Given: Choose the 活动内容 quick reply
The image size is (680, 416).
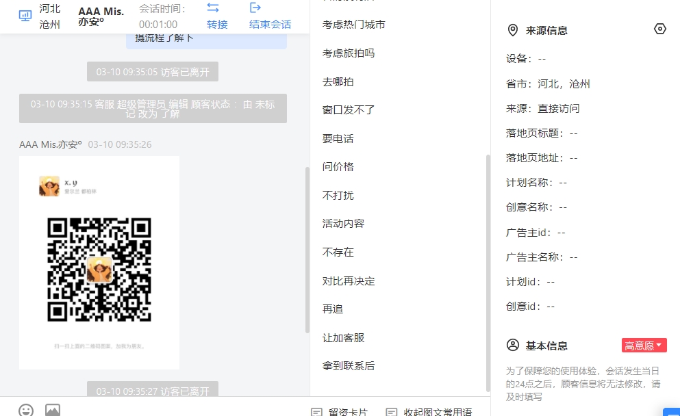Looking at the screenshot, I should click(344, 224).
